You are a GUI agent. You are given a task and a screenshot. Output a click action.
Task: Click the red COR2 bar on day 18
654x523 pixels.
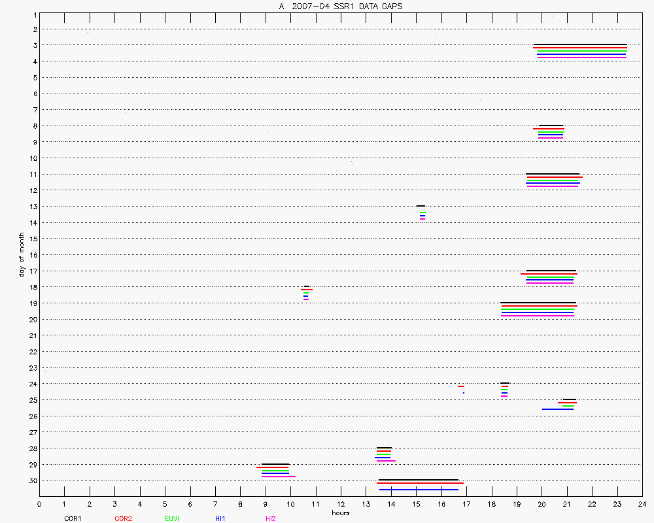point(307,290)
